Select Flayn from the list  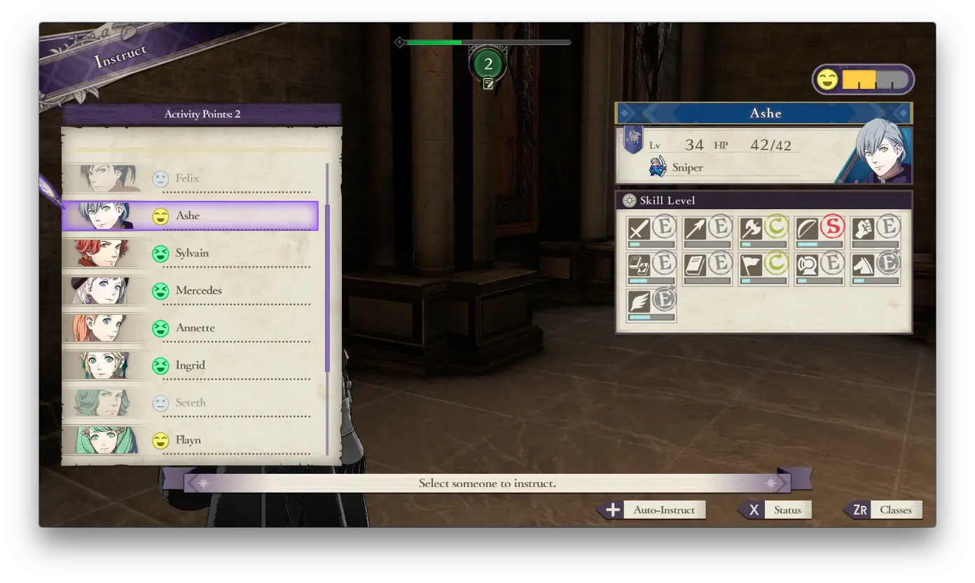click(x=190, y=440)
